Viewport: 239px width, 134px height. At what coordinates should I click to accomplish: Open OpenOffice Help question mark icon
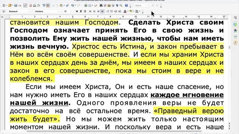point(126,6)
